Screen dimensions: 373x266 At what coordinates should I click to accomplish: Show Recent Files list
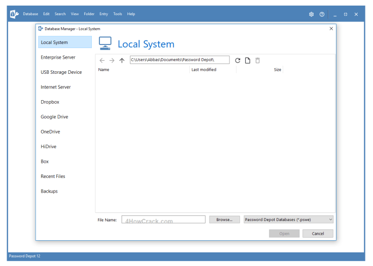[x=53, y=176]
